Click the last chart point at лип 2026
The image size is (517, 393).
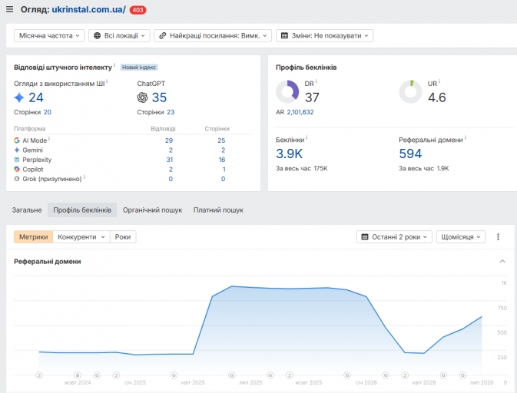tap(482, 317)
